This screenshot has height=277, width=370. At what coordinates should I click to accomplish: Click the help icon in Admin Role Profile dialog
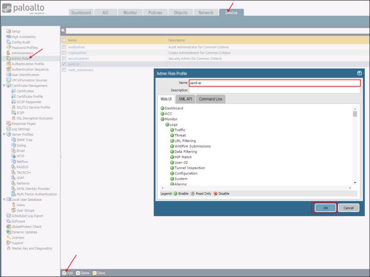point(359,73)
